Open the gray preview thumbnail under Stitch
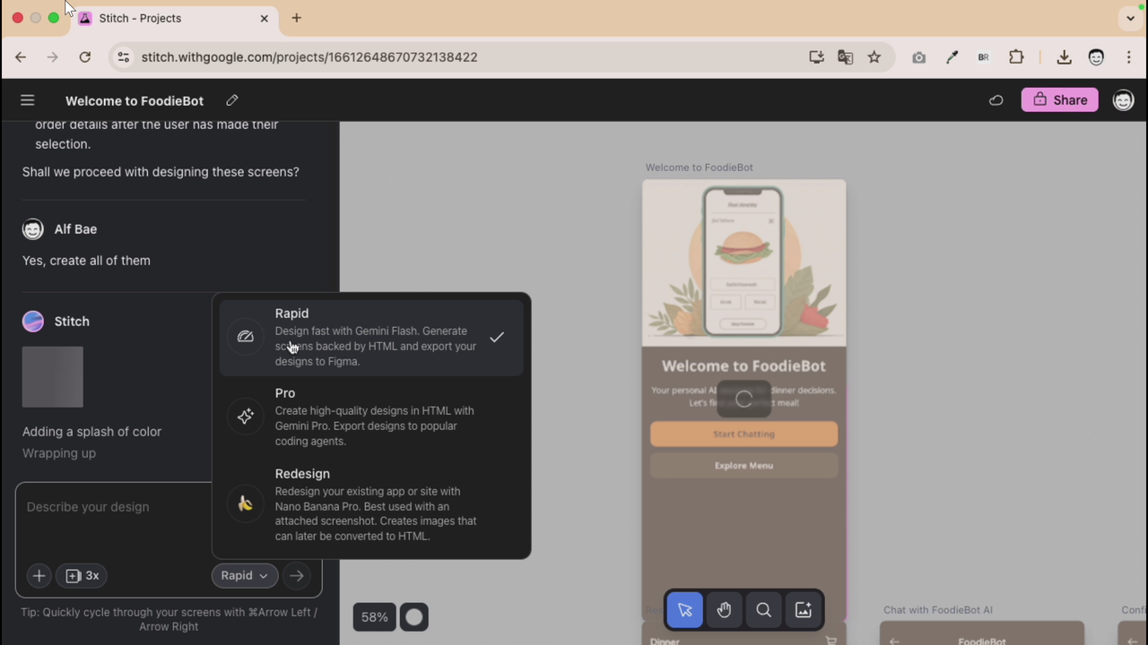The image size is (1148, 645). click(x=53, y=377)
